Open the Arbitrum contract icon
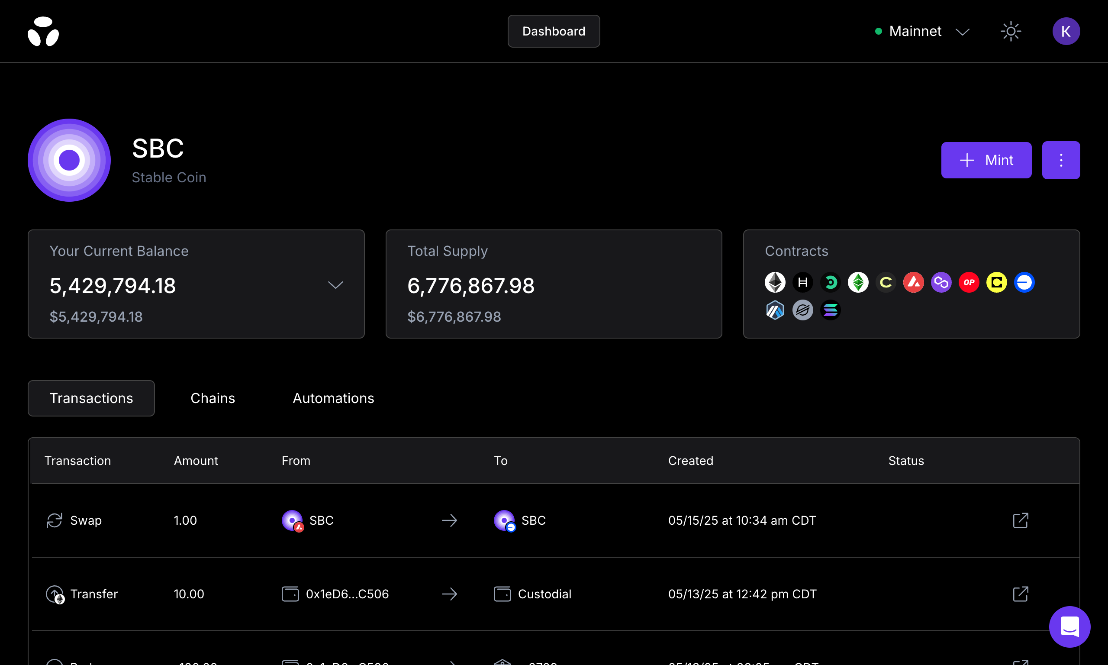The image size is (1108, 665). [x=775, y=310]
